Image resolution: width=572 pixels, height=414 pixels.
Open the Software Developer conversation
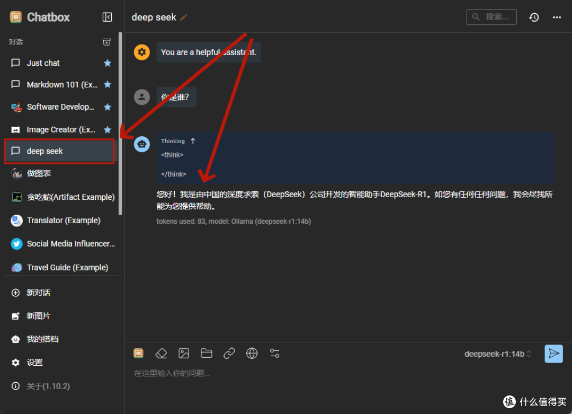coord(61,107)
